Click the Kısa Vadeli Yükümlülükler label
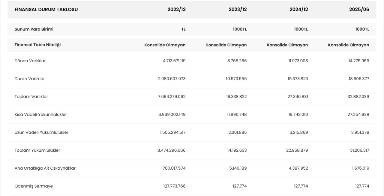Screen dimensions: 384x196 pos(40,115)
